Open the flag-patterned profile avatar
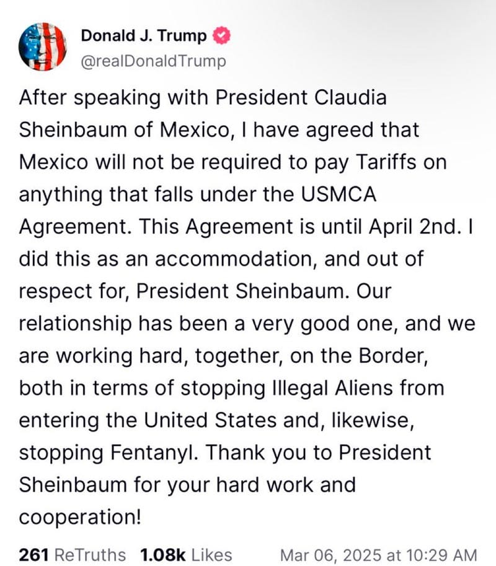496x566 pixels. 43,46
